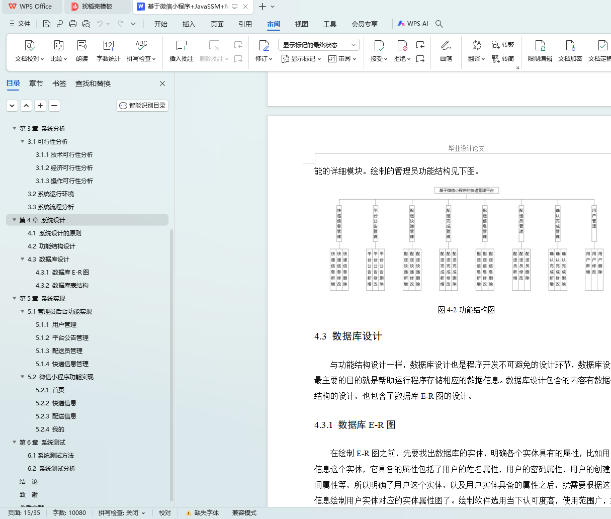Convert text with 转简 button

(503, 59)
